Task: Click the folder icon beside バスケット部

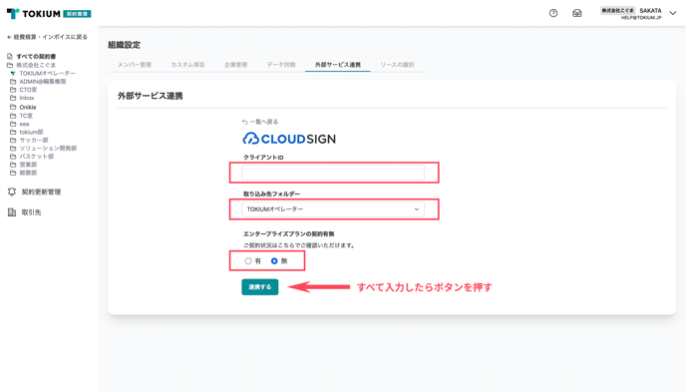Action: coord(13,157)
